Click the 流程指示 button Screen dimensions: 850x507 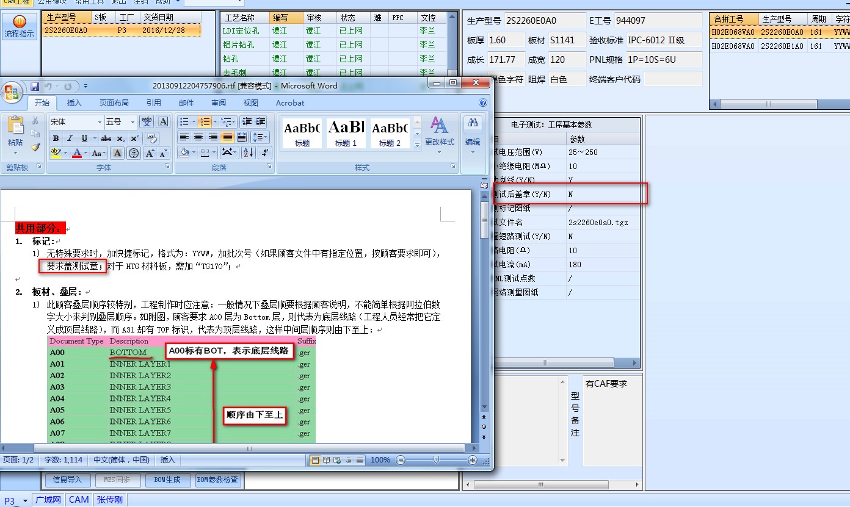click(20, 27)
